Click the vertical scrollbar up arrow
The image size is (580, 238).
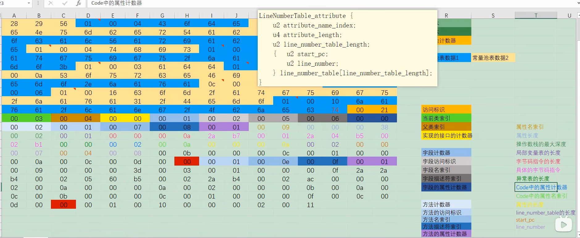pyautogui.click(x=578, y=15)
